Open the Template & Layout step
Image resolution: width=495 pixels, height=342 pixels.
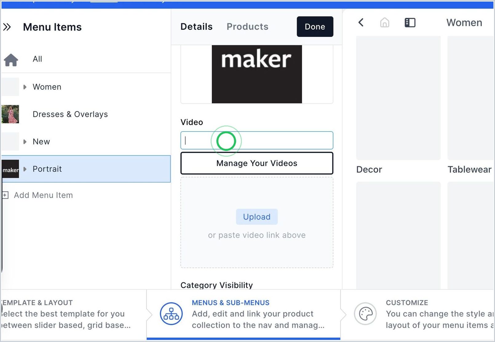[x=73, y=314]
